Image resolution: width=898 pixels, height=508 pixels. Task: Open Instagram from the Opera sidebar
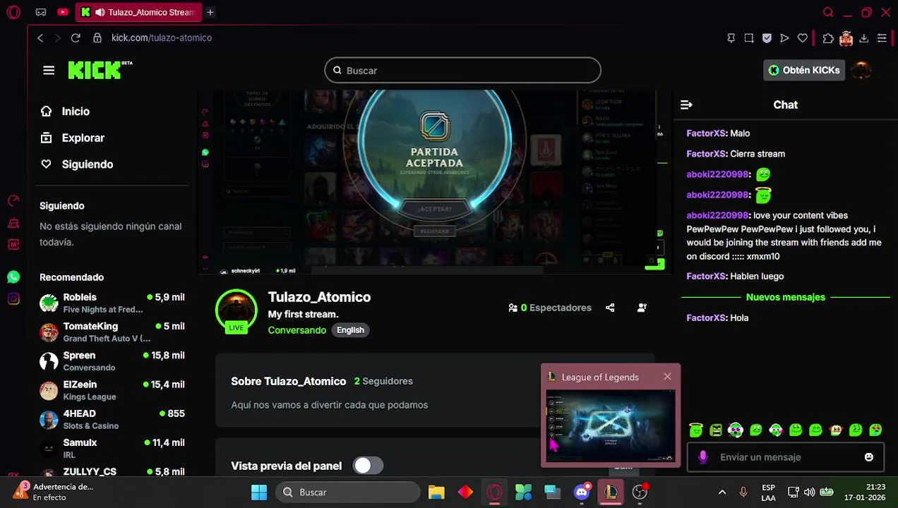(x=13, y=298)
